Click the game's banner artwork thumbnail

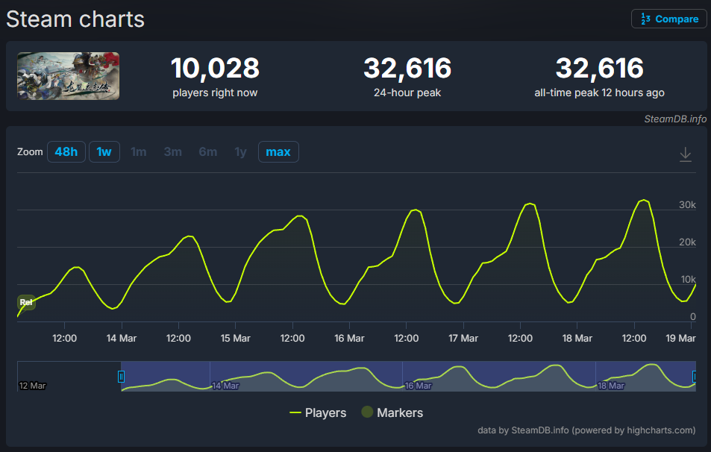68,75
